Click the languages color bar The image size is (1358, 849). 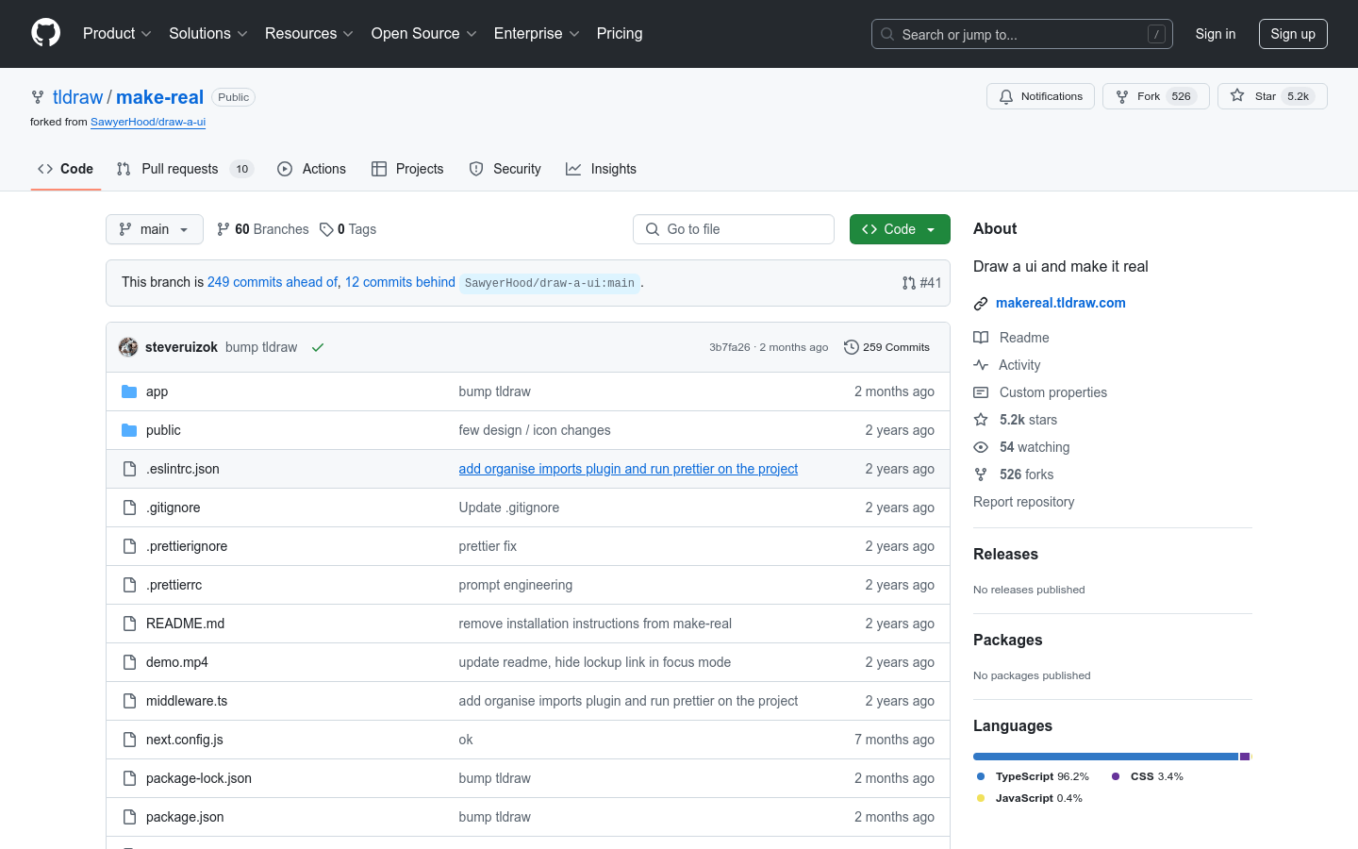pyautogui.click(x=1113, y=757)
